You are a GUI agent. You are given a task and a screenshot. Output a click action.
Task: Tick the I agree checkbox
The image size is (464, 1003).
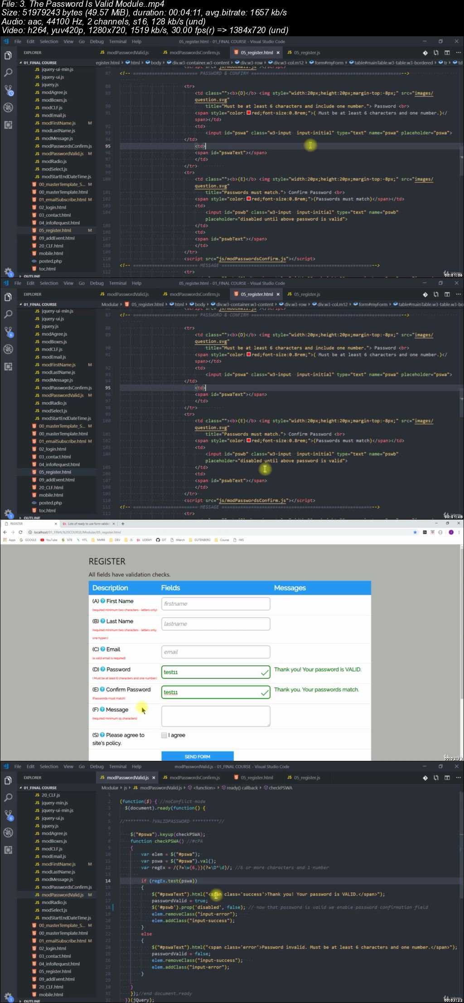tap(164, 735)
